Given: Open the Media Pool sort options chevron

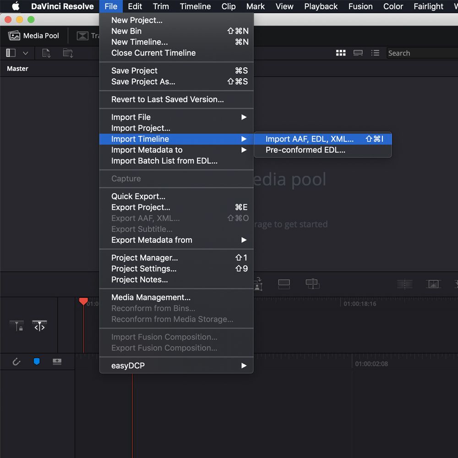Looking at the screenshot, I should [26, 53].
